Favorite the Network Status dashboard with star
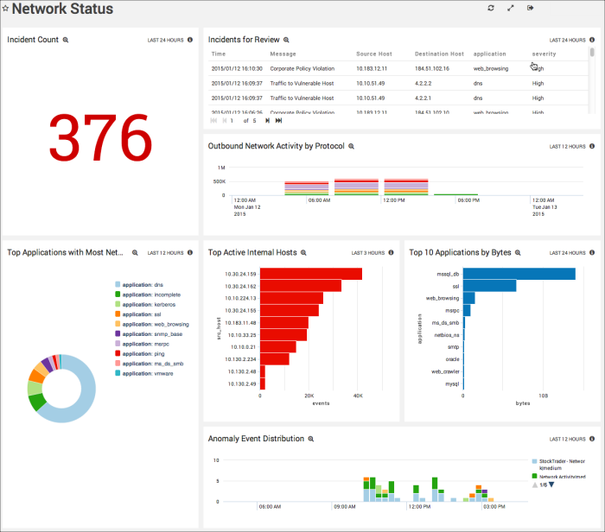 pos(6,9)
